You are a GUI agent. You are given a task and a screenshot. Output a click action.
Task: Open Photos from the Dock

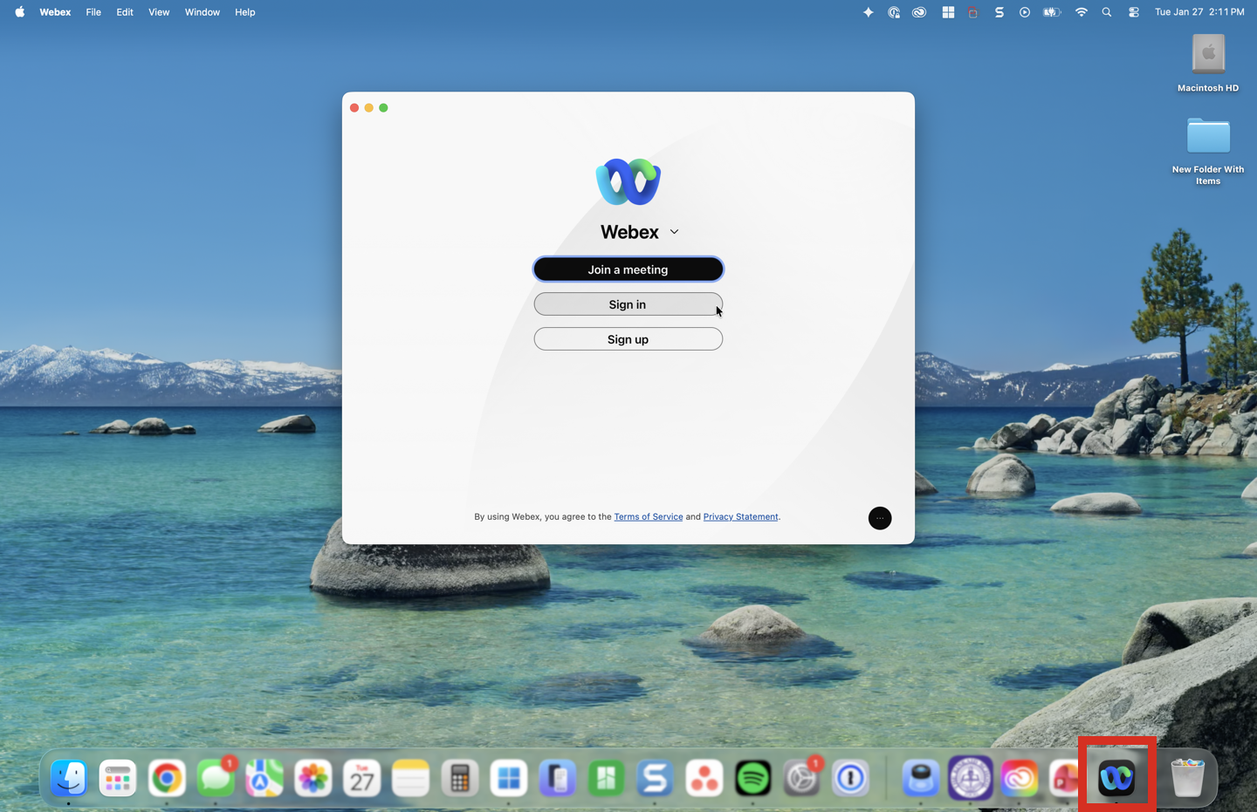coord(313,778)
